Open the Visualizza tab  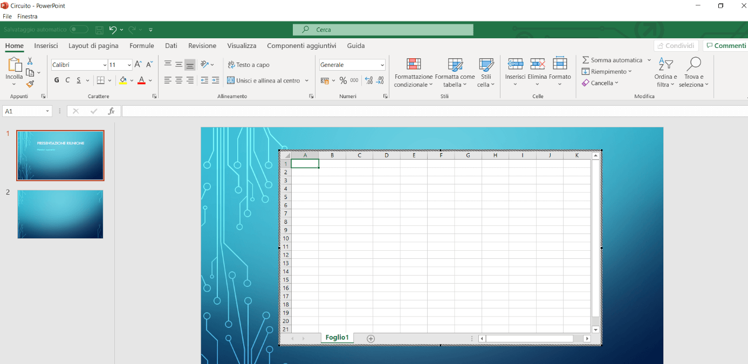tap(242, 46)
